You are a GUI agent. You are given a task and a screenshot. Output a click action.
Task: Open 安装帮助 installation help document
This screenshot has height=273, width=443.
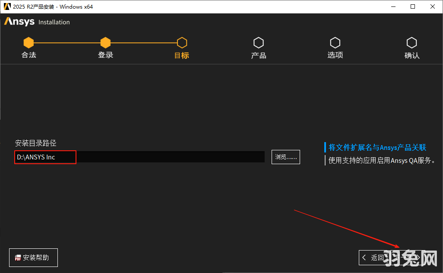(33, 257)
